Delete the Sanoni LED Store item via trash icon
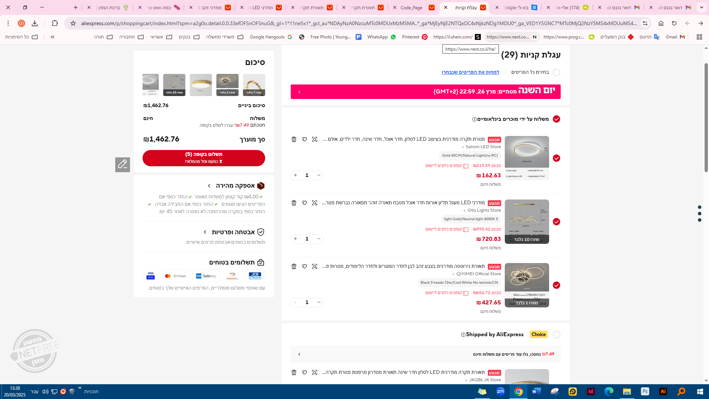 (x=294, y=139)
